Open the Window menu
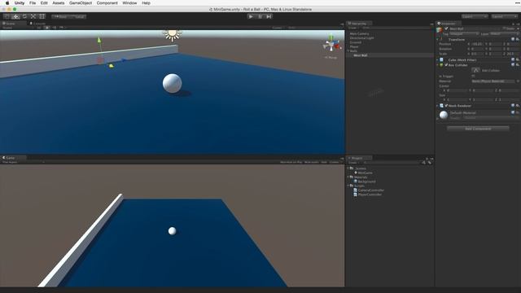Image resolution: width=521 pixels, height=293 pixels. click(x=129, y=2)
